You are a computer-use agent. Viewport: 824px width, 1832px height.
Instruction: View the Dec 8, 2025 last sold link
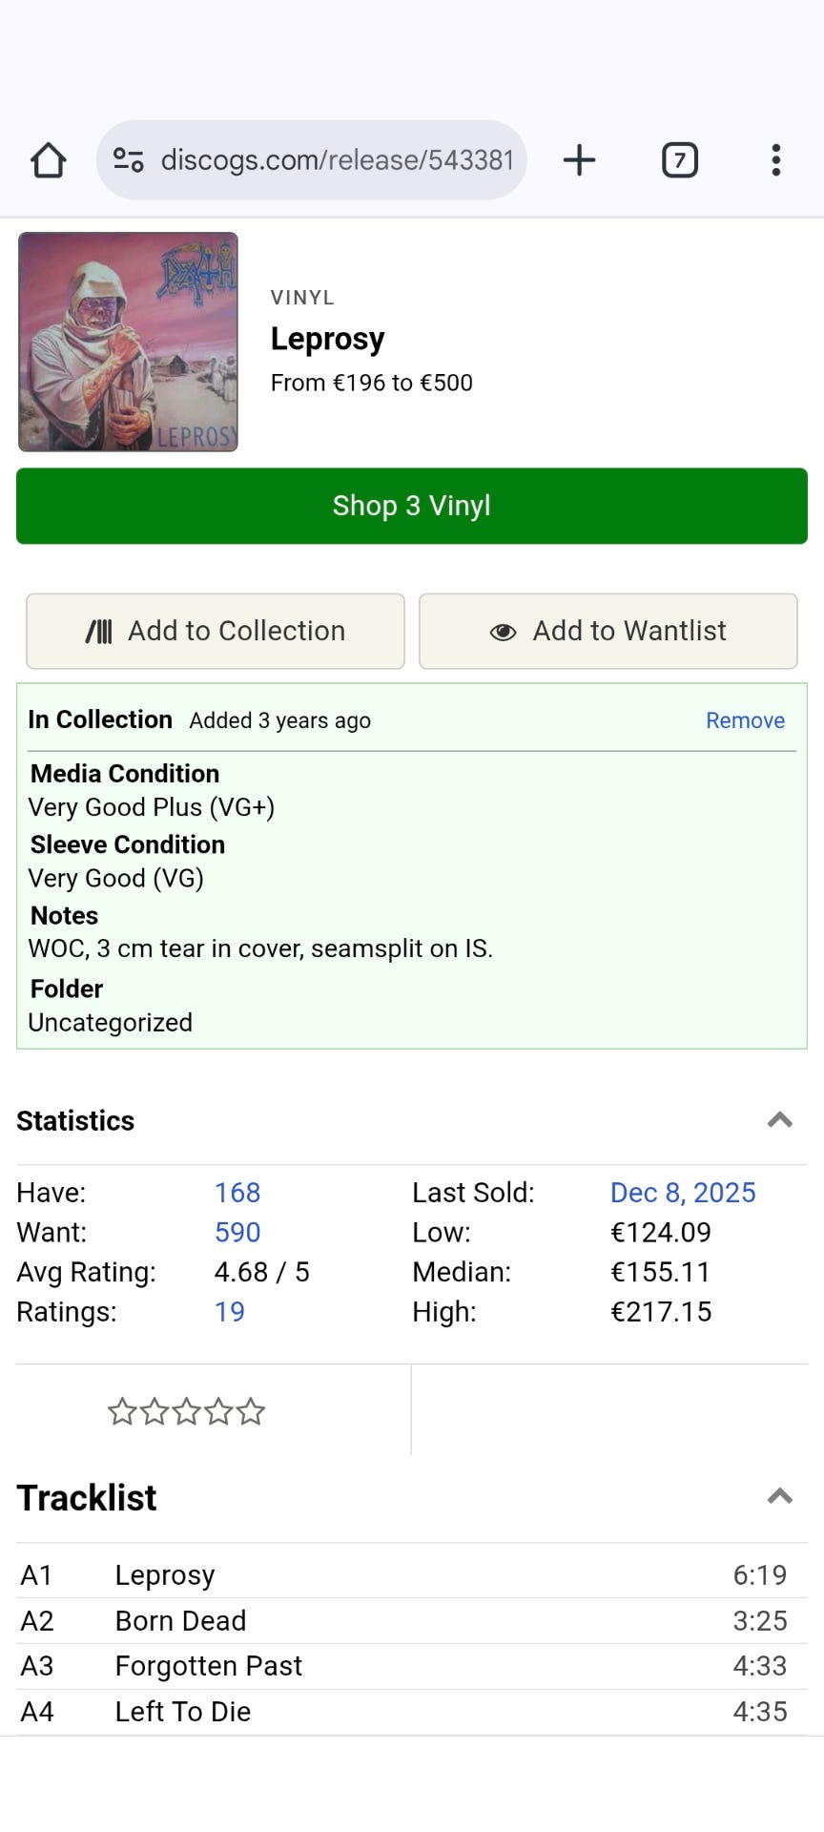683,1193
